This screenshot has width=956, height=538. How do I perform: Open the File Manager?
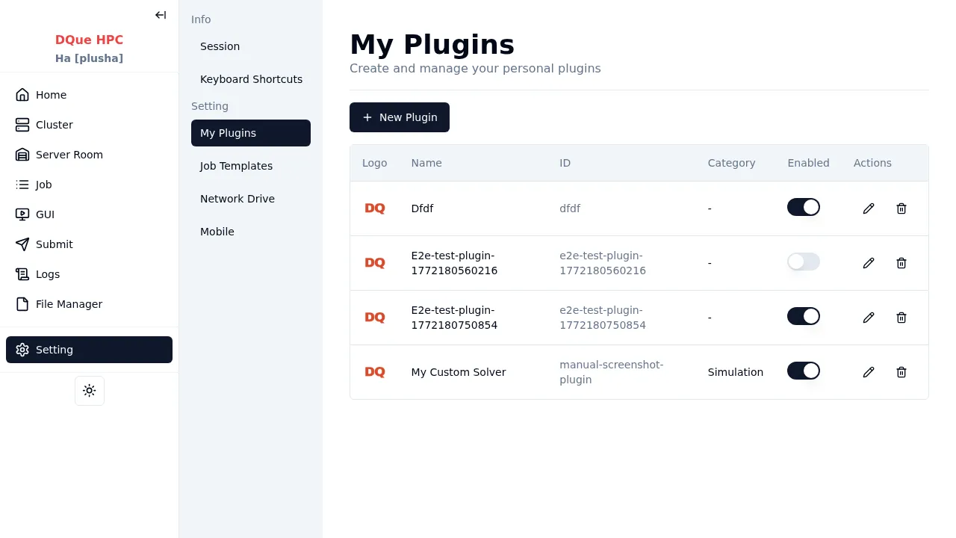tap(69, 304)
